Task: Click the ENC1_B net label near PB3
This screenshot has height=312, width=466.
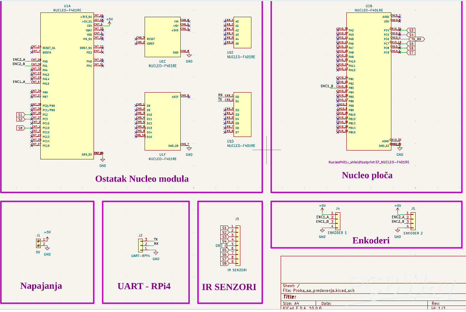Action: click(x=327, y=86)
